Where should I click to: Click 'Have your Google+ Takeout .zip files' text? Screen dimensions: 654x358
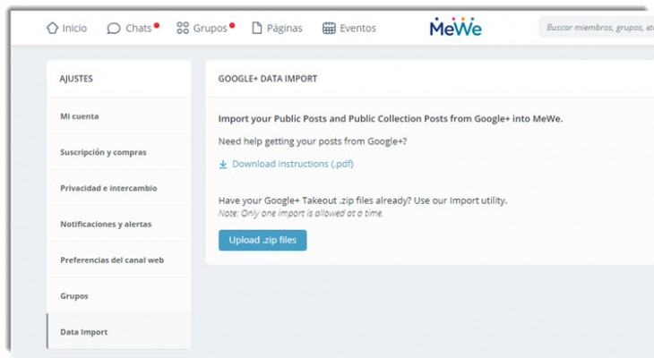(x=363, y=200)
